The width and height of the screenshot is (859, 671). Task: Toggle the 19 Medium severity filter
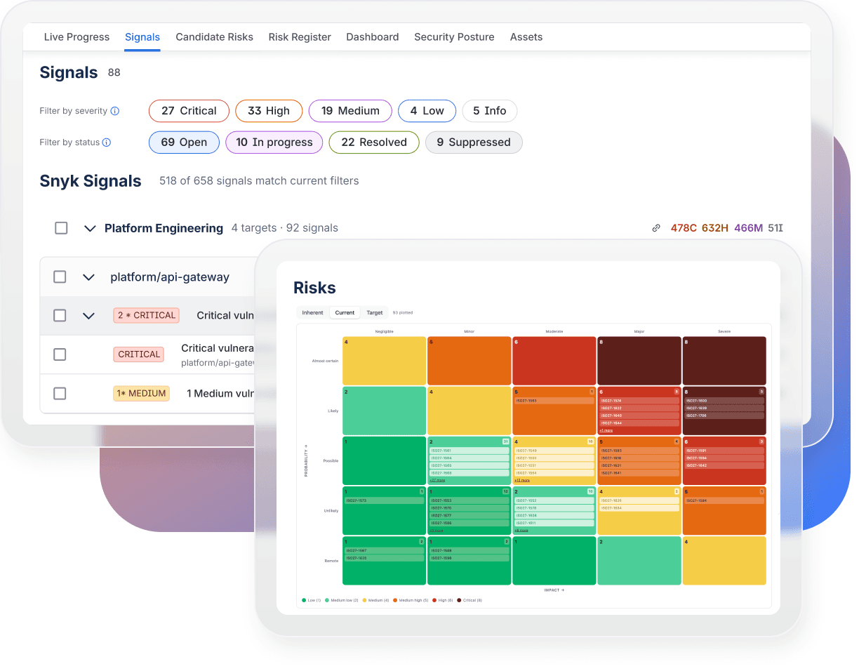350,111
